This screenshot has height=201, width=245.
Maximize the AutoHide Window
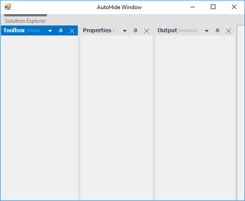tap(213, 7)
